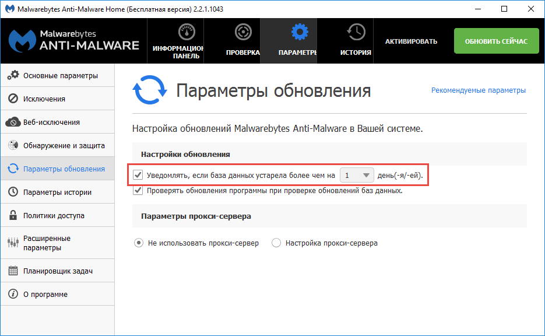Screen dimensions: 545x336
Task: Click the Malwarebytes logo
Action: pyautogui.click(x=22, y=40)
